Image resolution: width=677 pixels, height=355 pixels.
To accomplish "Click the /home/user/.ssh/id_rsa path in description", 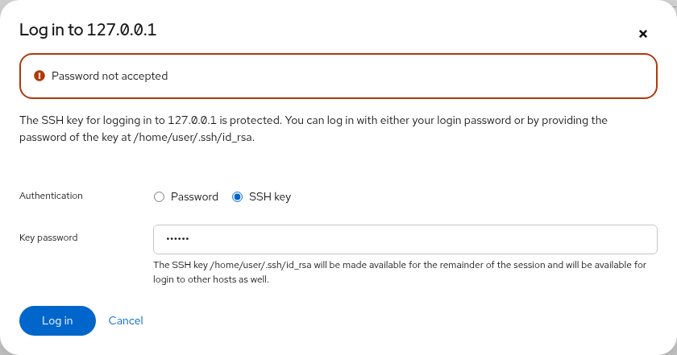I will click(x=193, y=138).
